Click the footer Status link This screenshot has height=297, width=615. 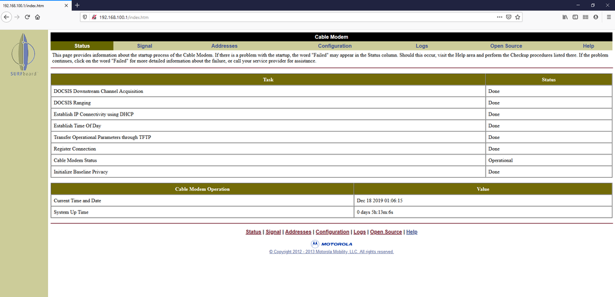pyautogui.click(x=254, y=232)
